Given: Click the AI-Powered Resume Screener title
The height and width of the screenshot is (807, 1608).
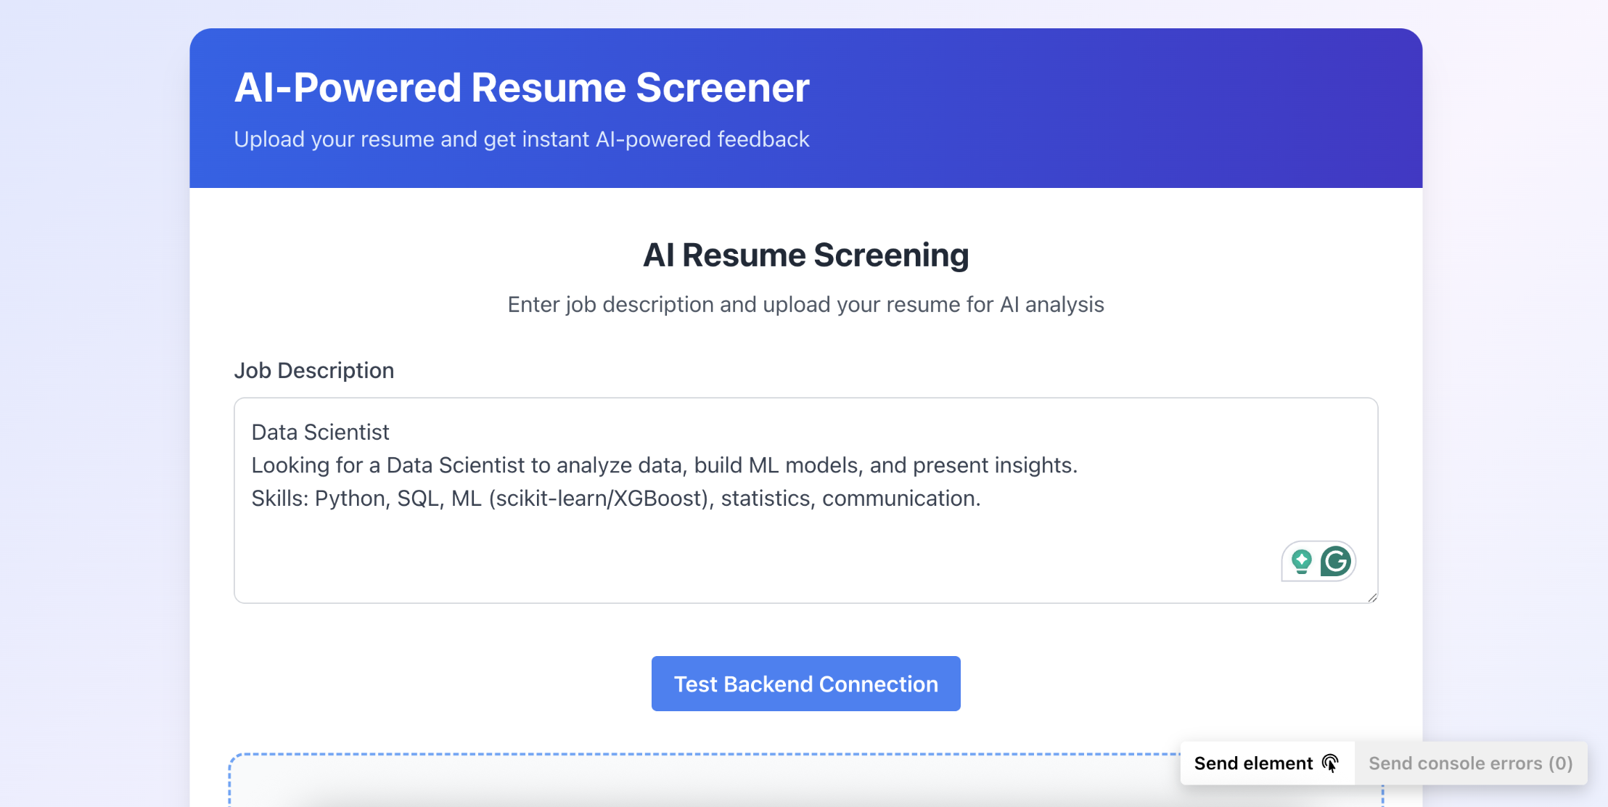Looking at the screenshot, I should [521, 88].
